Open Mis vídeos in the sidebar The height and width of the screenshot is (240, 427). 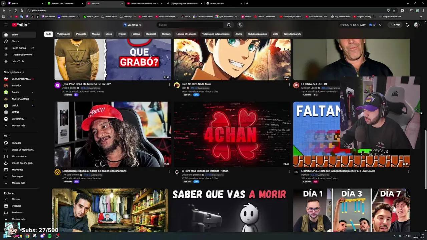pyautogui.click(x=19, y=170)
